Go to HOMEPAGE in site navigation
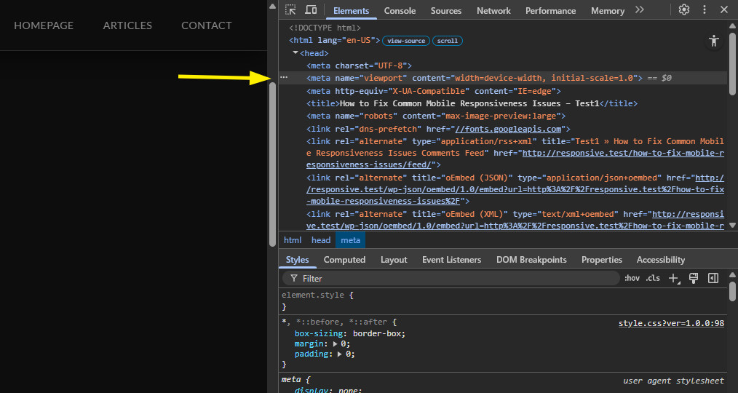Viewport: 738px width, 393px height. tap(44, 25)
